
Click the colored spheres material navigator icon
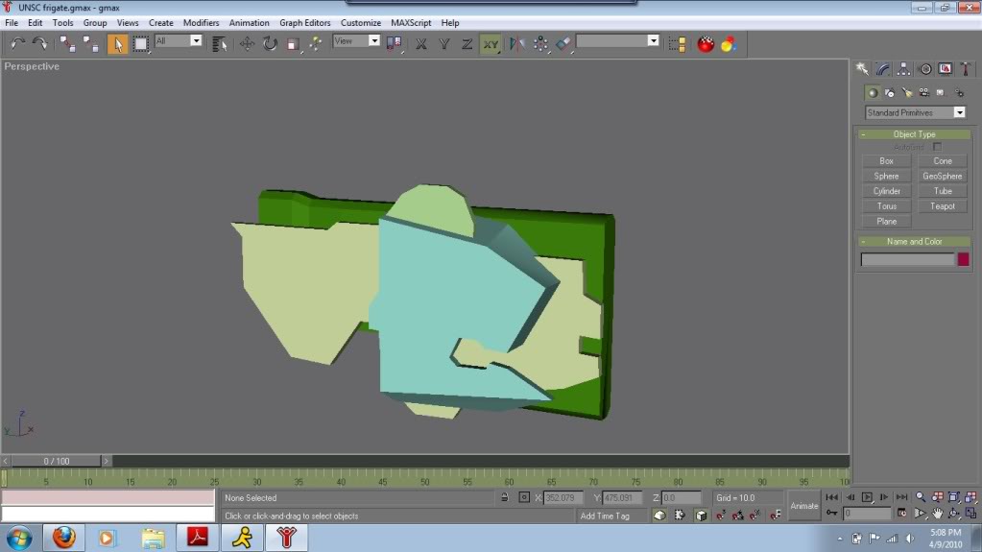(729, 44)
